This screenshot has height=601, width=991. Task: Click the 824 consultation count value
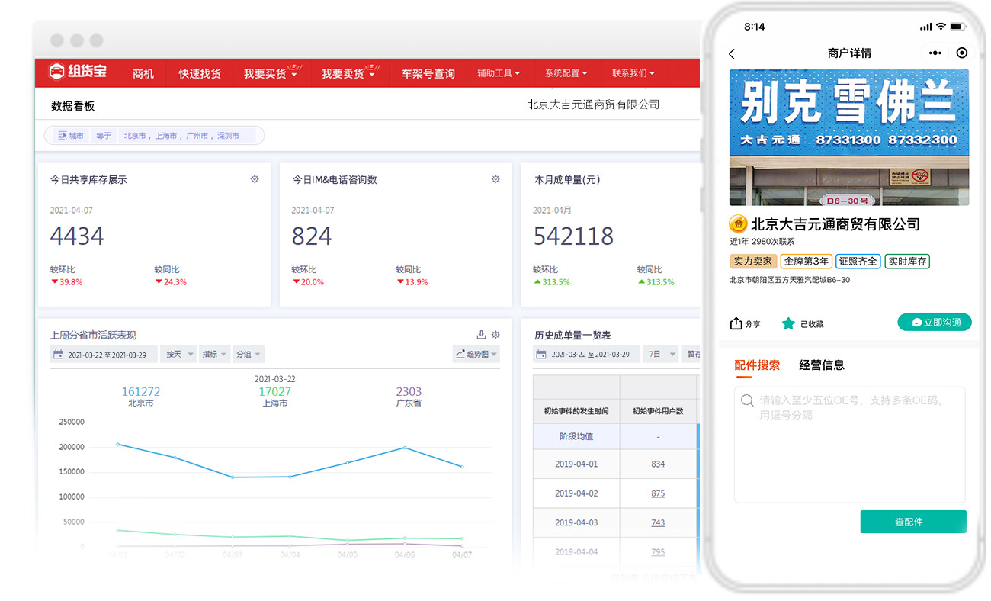[312, 236]
